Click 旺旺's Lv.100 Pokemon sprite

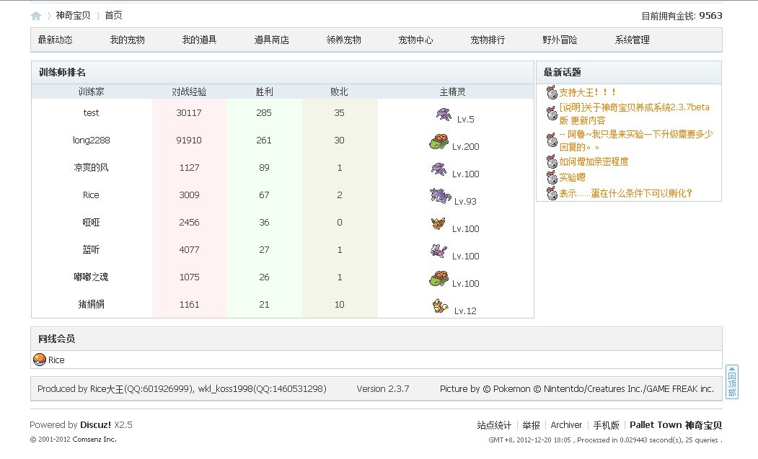pos(439,224)
